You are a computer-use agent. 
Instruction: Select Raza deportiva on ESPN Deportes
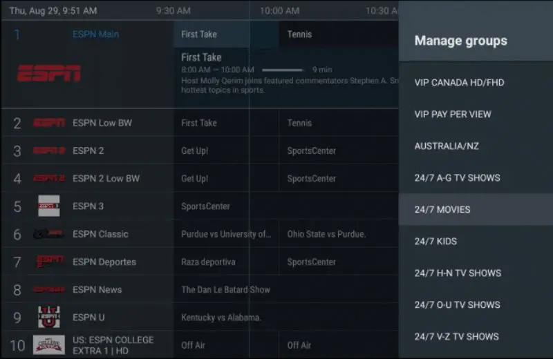tap(208, 262)
